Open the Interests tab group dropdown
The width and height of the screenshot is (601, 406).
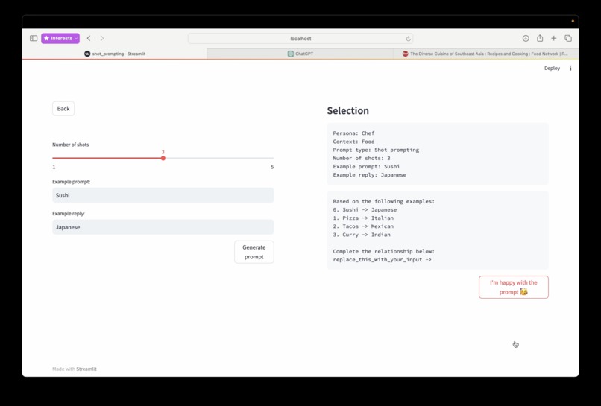60,38
